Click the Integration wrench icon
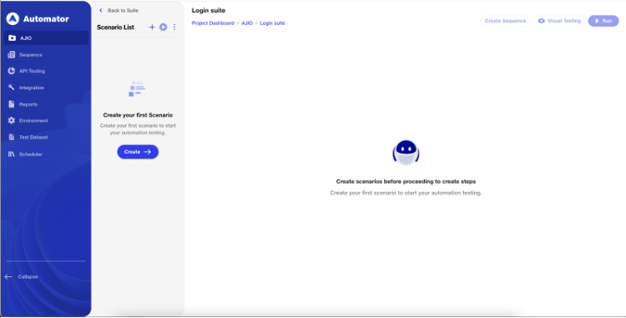The width and height of the screenshot is (626, 318). 12,88
